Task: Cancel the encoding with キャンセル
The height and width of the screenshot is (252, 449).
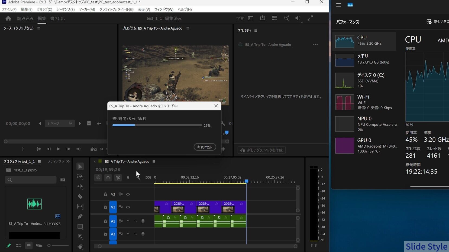Action: click(x=205, y=147)
